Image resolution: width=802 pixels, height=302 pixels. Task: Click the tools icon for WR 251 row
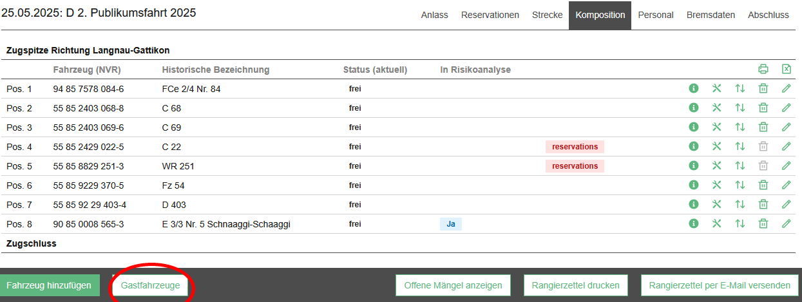tap(716, 166)
